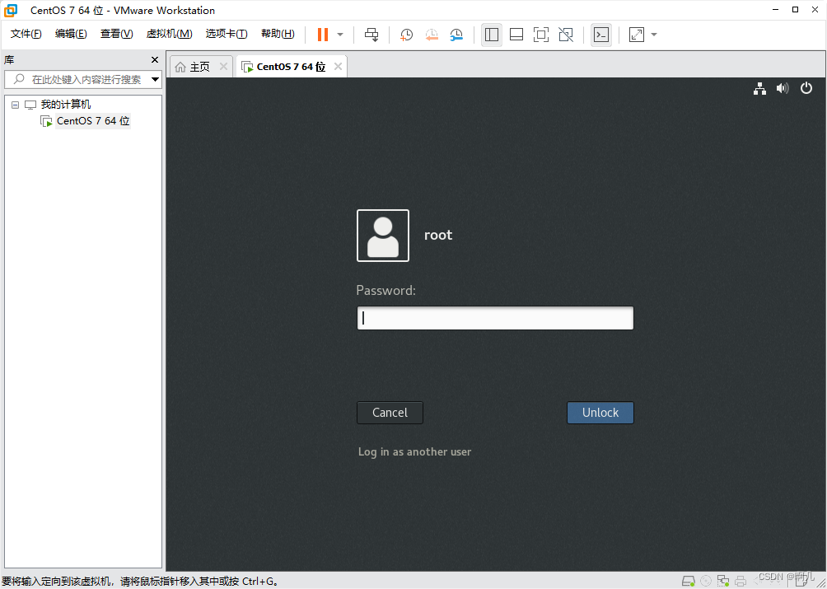This screenshot has height=589, width=827.
Task: Click the Password input field
Action: 495,318
